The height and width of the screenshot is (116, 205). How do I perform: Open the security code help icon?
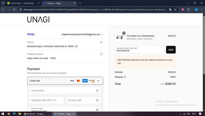coord(97,100)
